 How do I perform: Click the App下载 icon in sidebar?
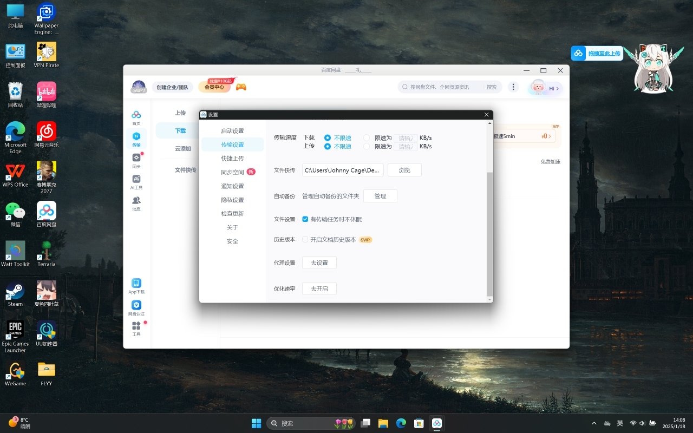tap(136, 286)
